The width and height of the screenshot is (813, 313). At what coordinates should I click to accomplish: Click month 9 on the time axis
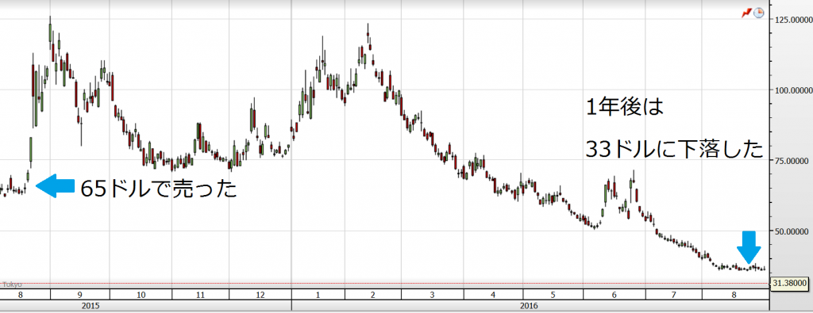pos(80,295)
